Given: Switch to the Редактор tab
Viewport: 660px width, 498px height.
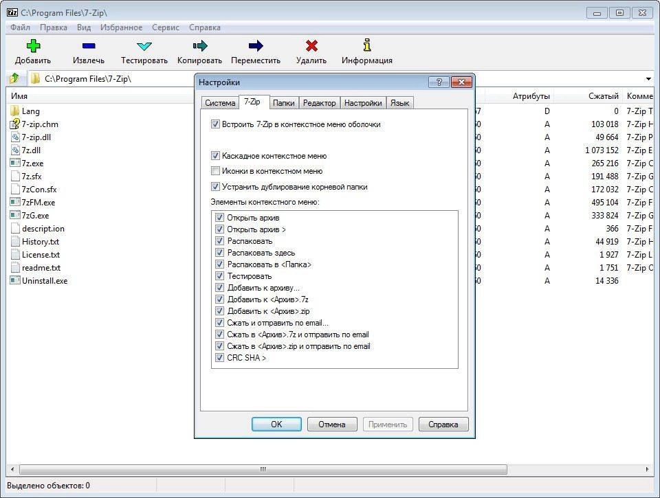Looking at the screenshot, I should pyautogui.click(x=320, y=103).
